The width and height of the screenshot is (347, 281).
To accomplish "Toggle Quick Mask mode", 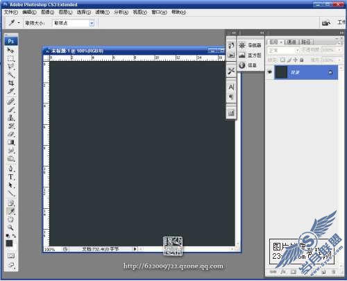I will [10, 256].
